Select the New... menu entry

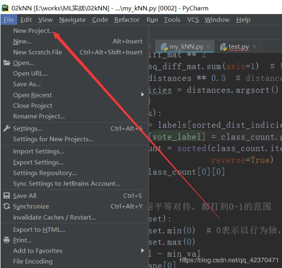[x=74, y=41]
